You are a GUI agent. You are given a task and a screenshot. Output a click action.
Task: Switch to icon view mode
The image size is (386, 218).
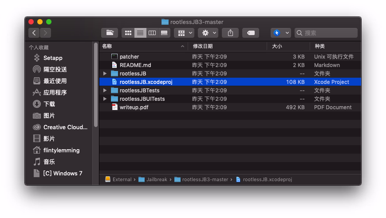click(x=128, y=33)
